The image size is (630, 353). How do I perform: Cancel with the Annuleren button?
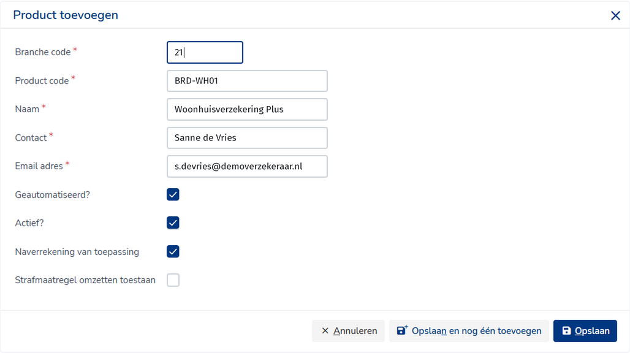(348, 331)
